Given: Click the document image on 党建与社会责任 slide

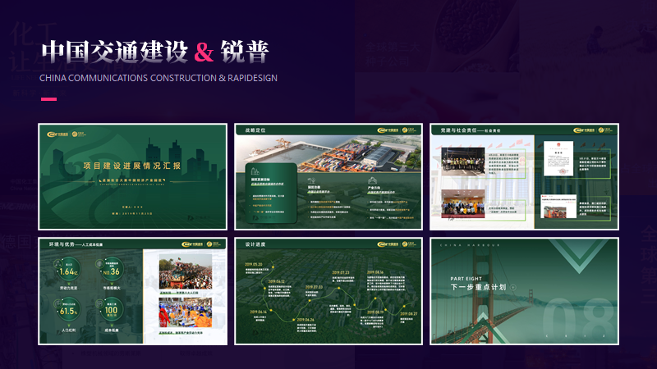Looking at the screenshot, I should point(558,158).
